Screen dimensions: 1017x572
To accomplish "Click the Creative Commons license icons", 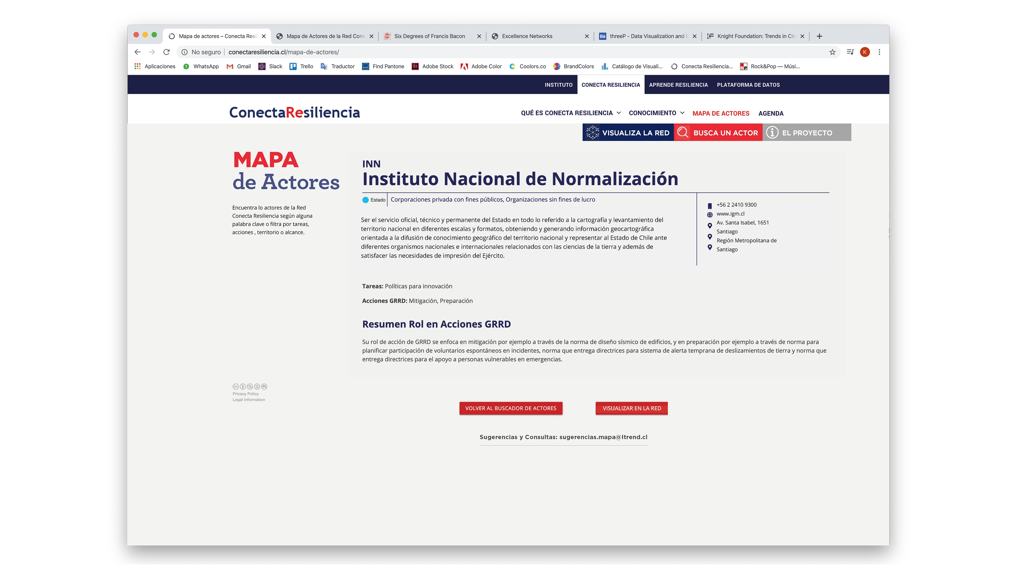I will tap(249, 386).
